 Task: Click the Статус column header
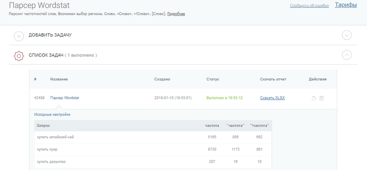click(x=213, y=79)
